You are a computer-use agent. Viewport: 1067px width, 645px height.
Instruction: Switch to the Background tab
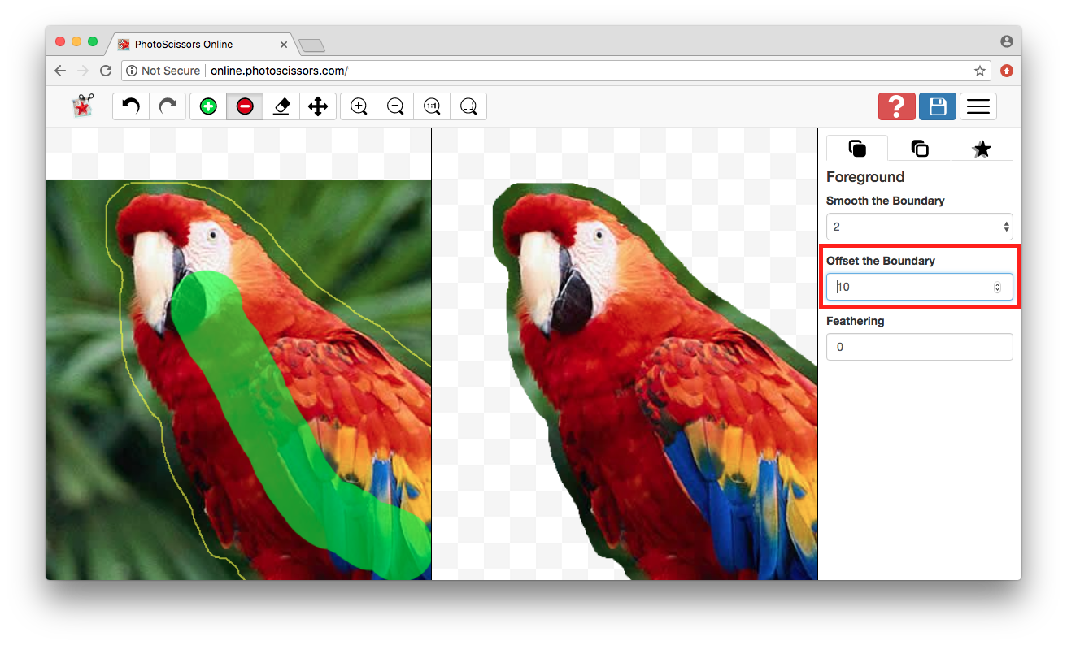(x=920, y=149)
